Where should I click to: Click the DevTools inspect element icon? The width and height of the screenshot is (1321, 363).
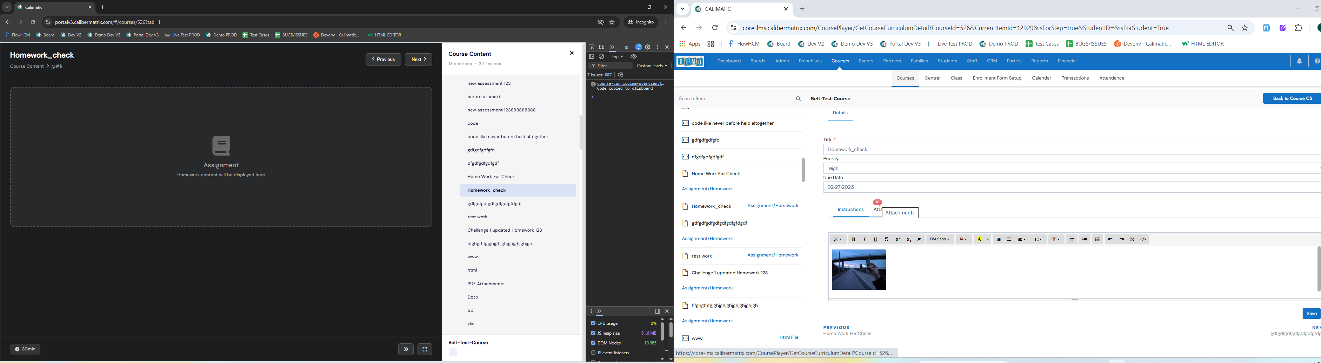[x=592, y=47]
